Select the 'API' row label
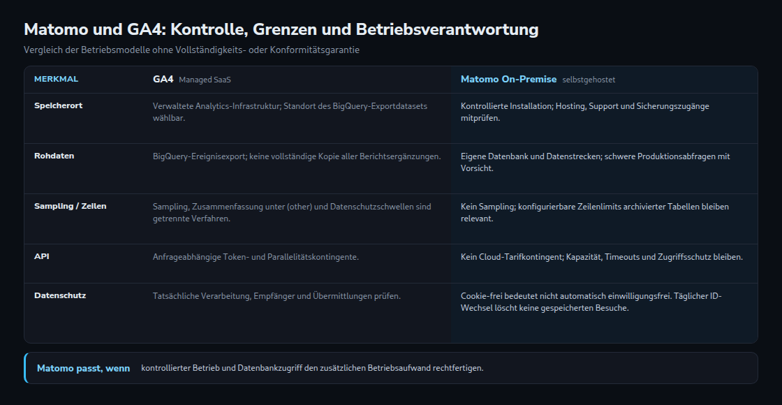 point(41,256)
